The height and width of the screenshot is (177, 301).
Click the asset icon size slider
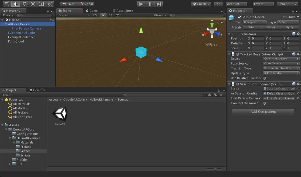point(215,169)
